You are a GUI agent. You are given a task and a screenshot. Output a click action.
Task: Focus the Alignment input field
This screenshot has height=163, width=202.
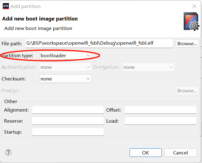[68, 110]
